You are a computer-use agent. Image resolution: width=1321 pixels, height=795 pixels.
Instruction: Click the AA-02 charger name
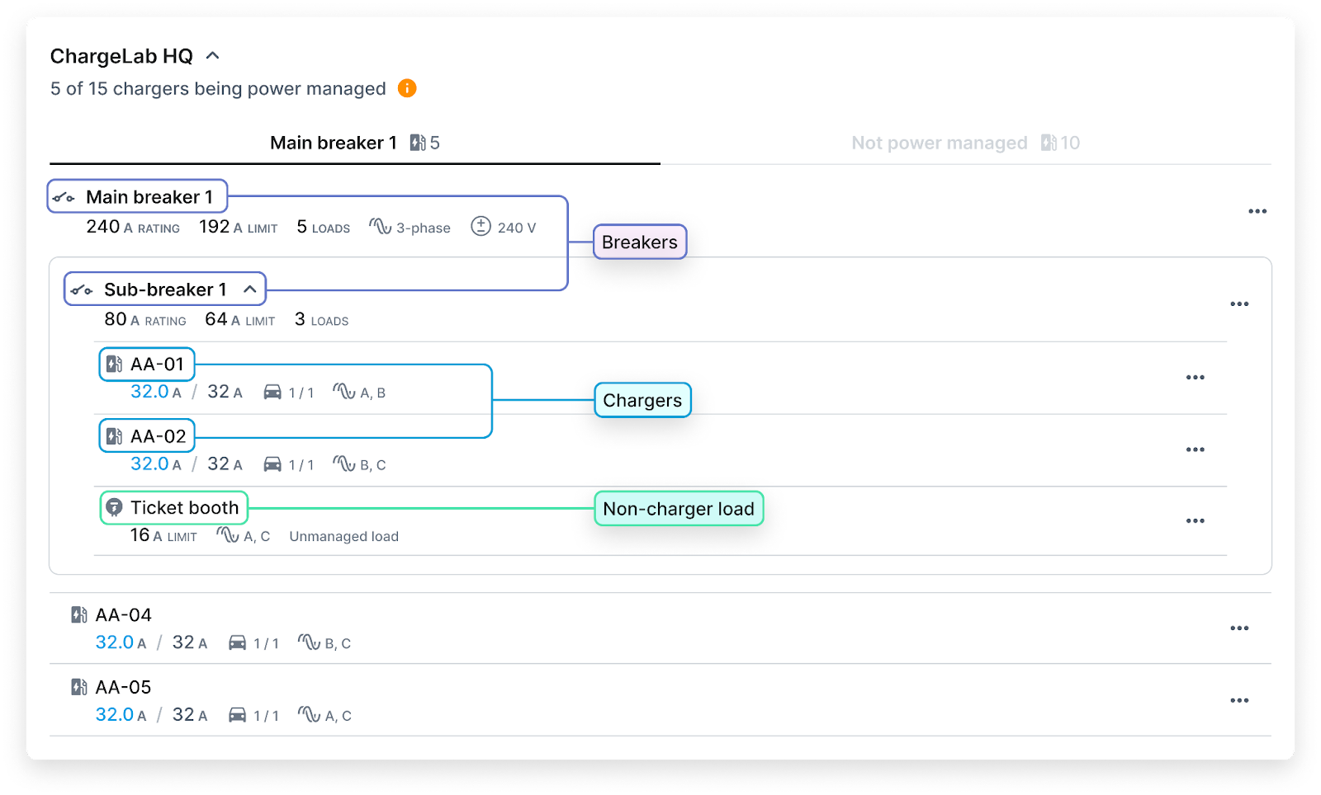click(159, 436)
